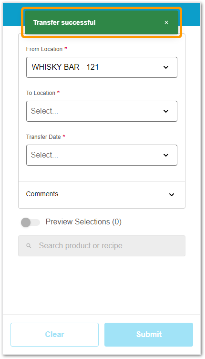Expand the Comments panel header
This screenshot has height=359, width=205.
(102, 195)
